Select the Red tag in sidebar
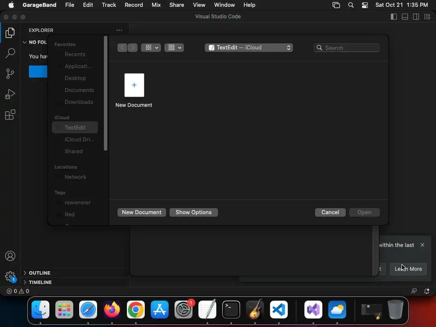Screen dimensions: 436x327 click(75, 215)
